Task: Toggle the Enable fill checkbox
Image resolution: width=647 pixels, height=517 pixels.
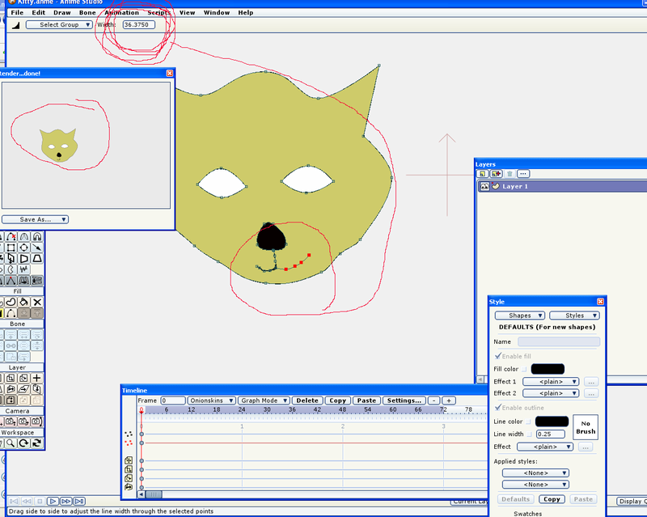Action: click(x=498, y=356)
